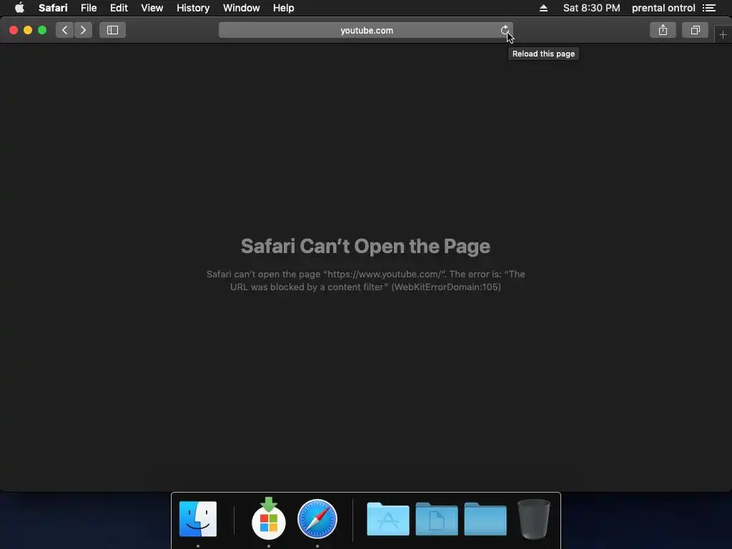Reload the youtube.com page
This screenshot has width=732, height=549.
(505, 30)
